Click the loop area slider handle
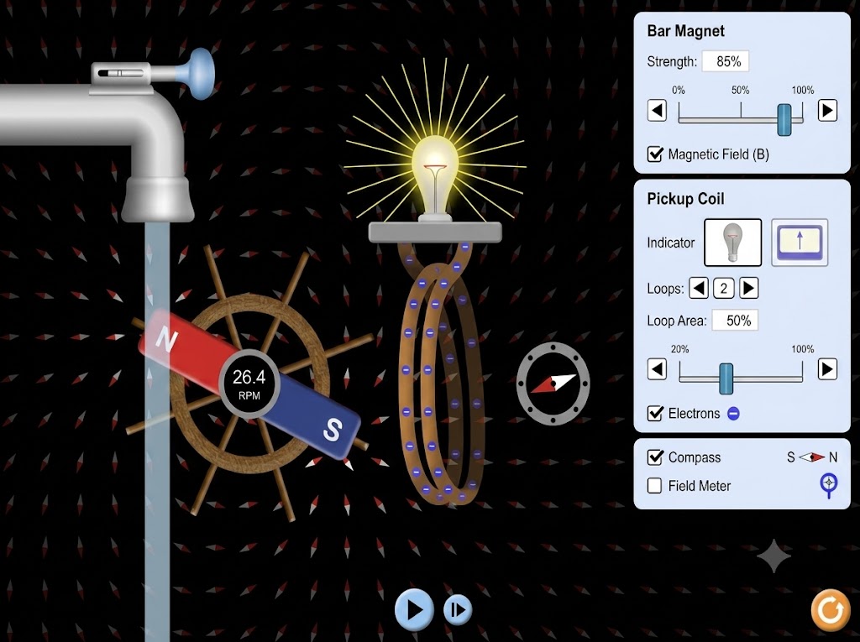 [x=726, y=378]
